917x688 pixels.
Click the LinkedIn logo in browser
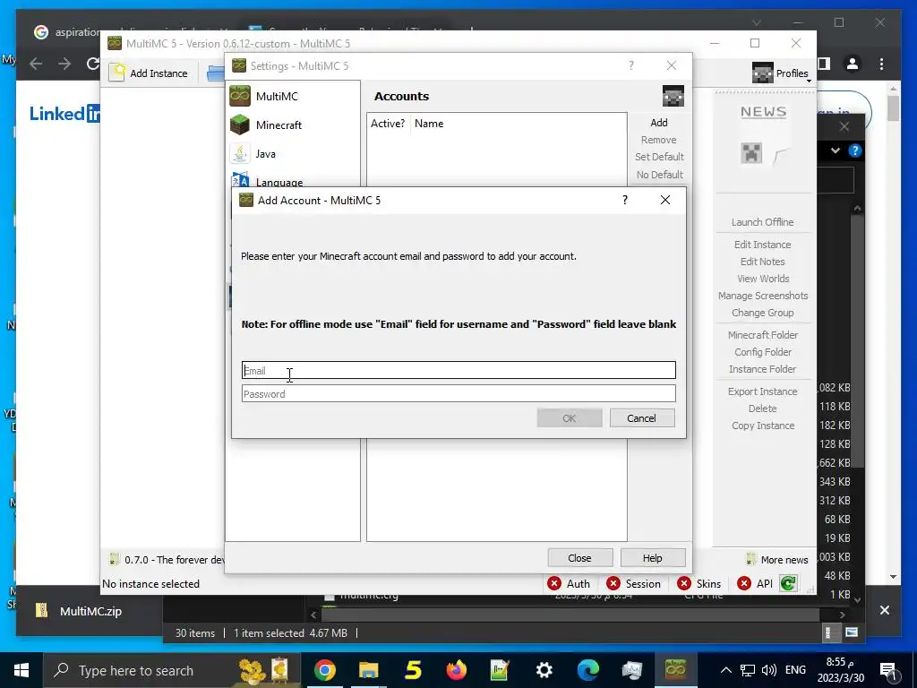[64, 114]
